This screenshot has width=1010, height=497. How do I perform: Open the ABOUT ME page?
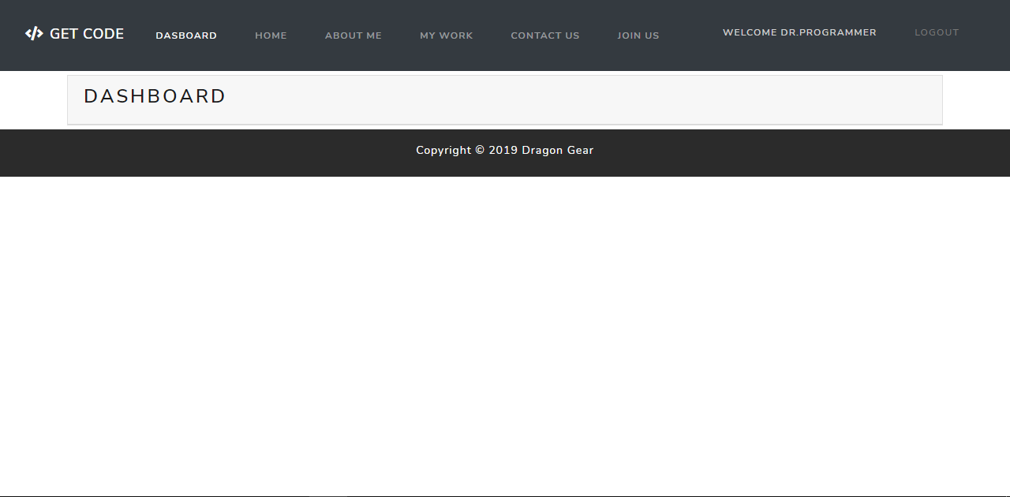pyautogui.click(x=353, y=35)
